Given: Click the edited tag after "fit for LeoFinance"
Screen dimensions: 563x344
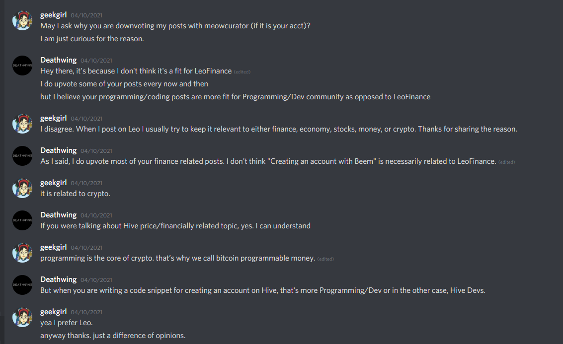Looking at the screenshot, I should point(242,72).
